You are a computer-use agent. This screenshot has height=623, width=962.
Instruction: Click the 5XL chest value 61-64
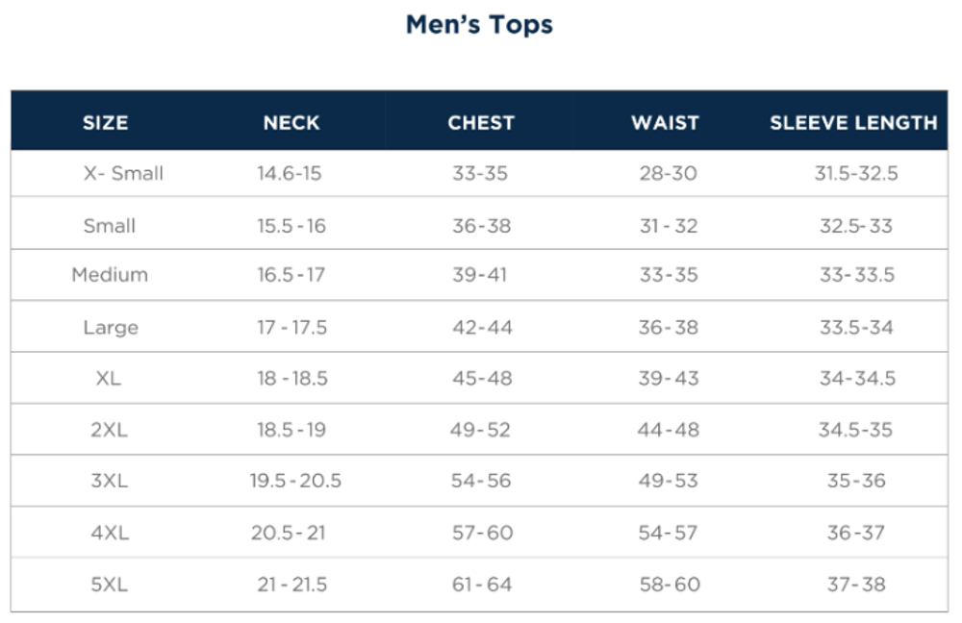click(481, 585)
